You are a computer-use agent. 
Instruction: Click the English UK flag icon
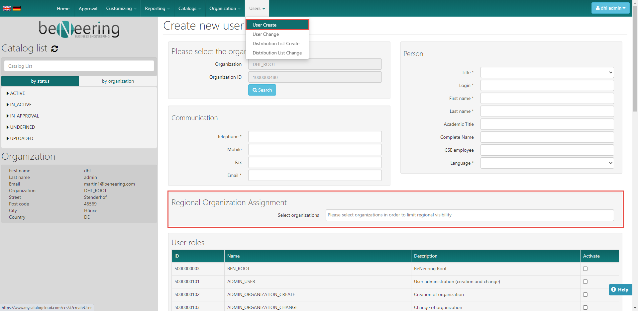7,8
